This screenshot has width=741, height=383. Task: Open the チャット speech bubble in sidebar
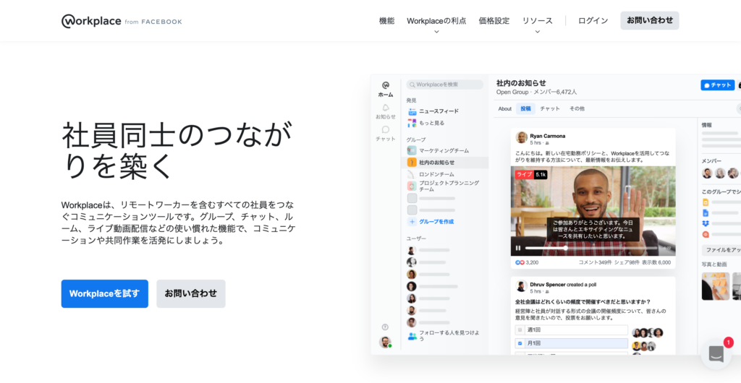(x=386, y=129)
